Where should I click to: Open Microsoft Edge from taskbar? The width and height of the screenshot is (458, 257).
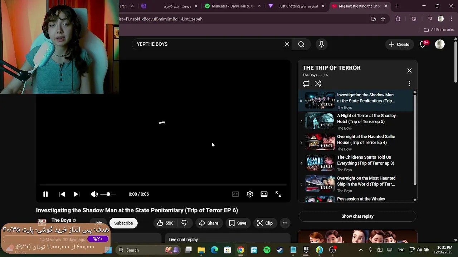(x=214, y=250)
